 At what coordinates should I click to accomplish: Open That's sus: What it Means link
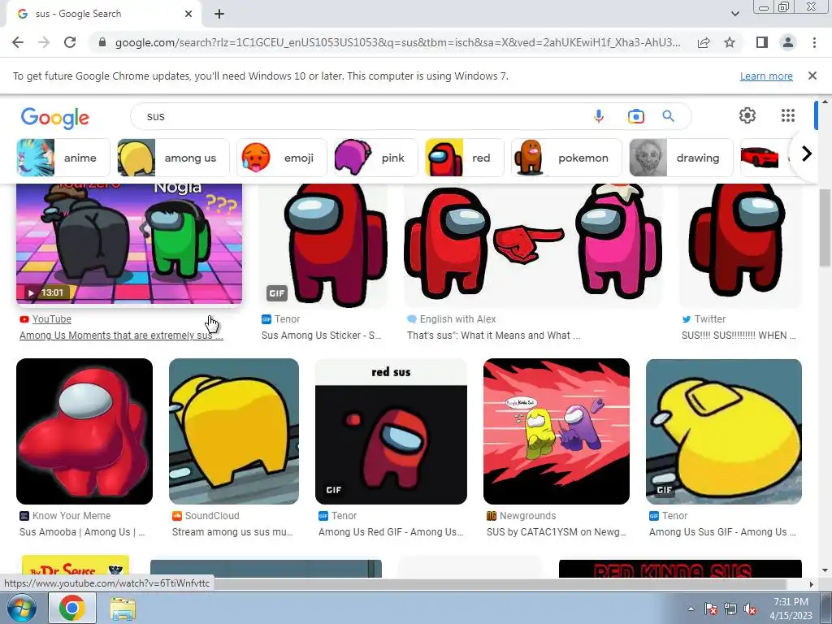(493, 336)
